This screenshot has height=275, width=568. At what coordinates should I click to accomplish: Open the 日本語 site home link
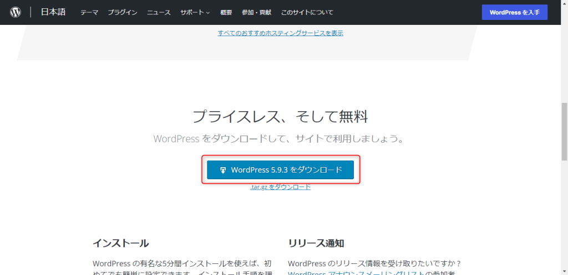[x=53, y=12]
